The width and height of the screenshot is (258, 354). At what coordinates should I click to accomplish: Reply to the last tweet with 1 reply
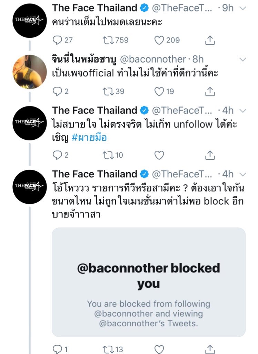coord(57,349)
